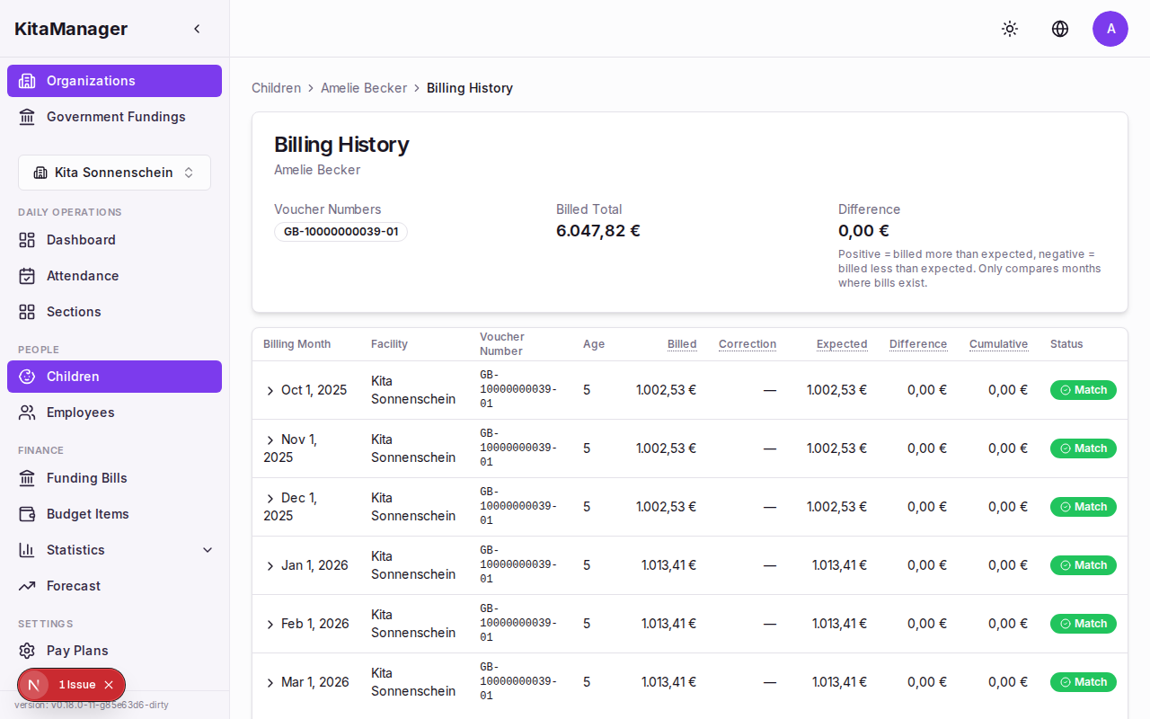The image size is (1150, 719).
Task: Select Organizations in the sidebar menu
Action: coord(91,80)
